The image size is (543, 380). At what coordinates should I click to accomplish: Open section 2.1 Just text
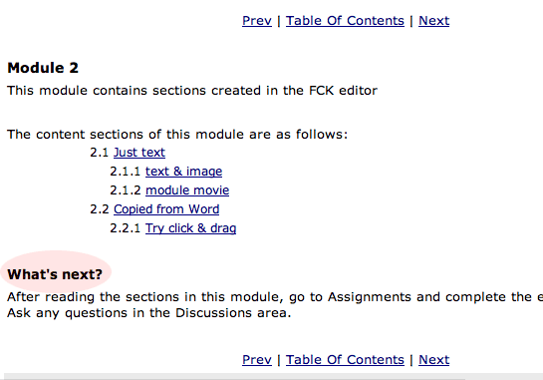139,153
